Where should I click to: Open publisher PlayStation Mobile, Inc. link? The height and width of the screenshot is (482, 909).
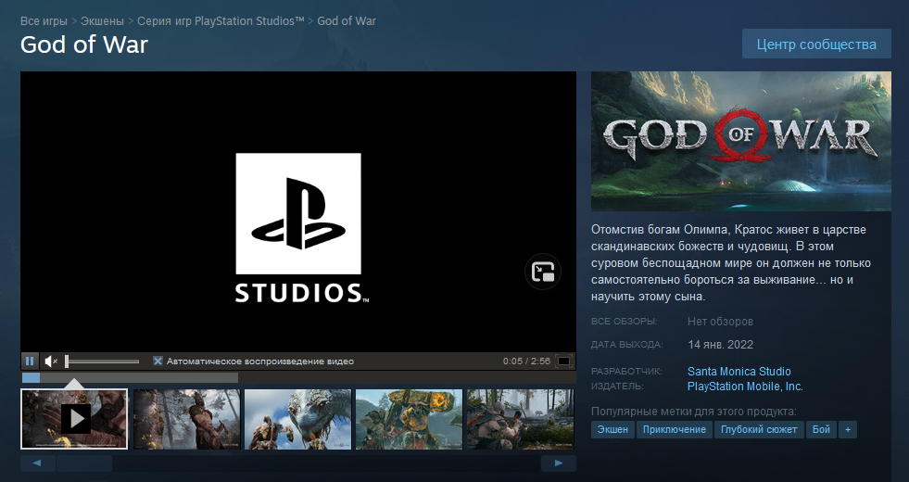[x=745, y=387]
